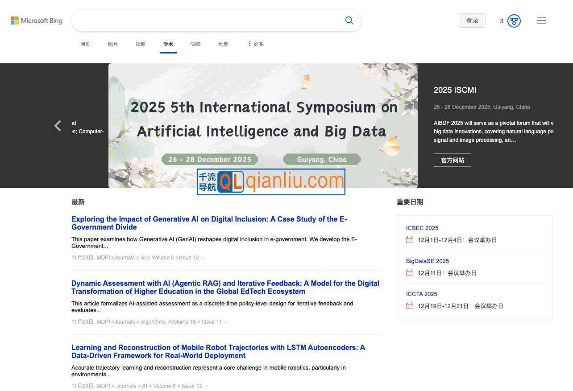
Task: Open the Generative AI Digital Inclusion paper
Action: point(209,223)
